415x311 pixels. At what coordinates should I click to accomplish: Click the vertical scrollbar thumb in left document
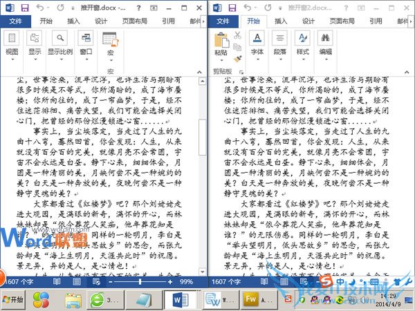point(203,137)
